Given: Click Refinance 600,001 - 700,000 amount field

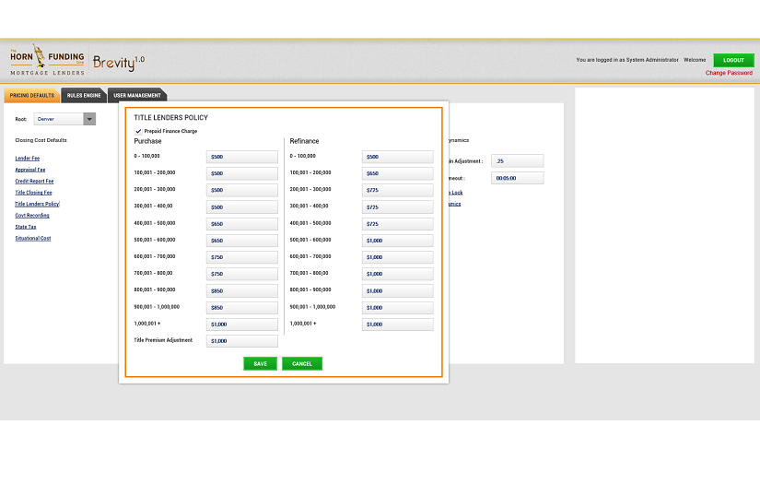Looking at the screenshot, I should click(x=397, y=257).
